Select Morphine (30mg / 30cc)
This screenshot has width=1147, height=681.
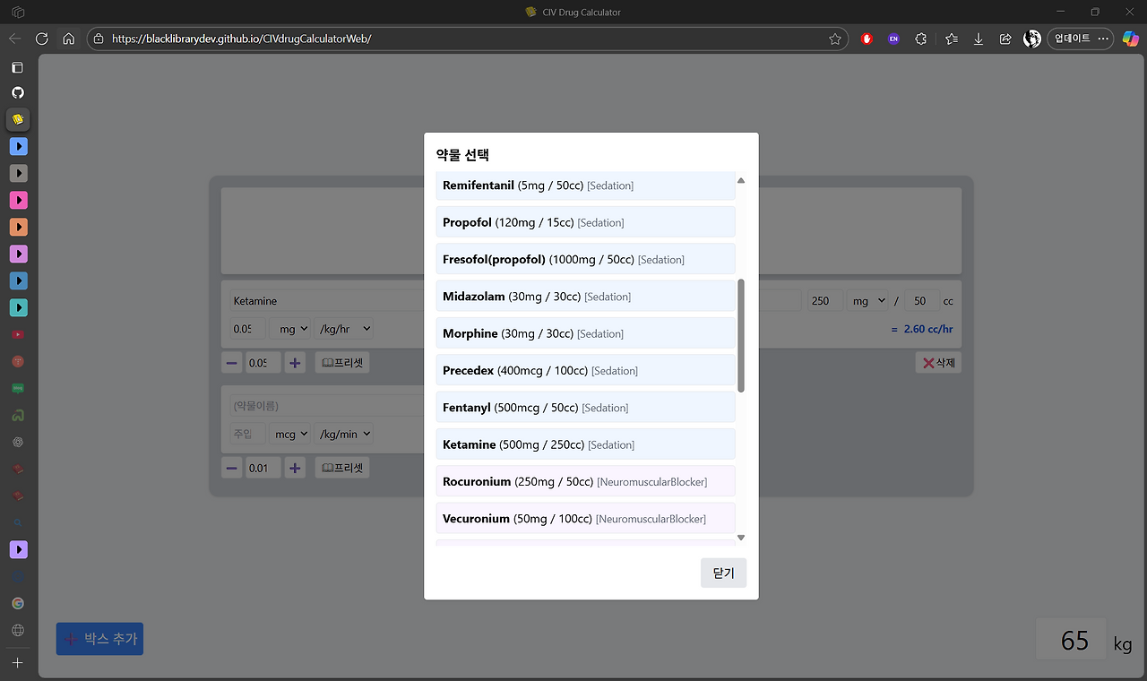coord(585,333)
